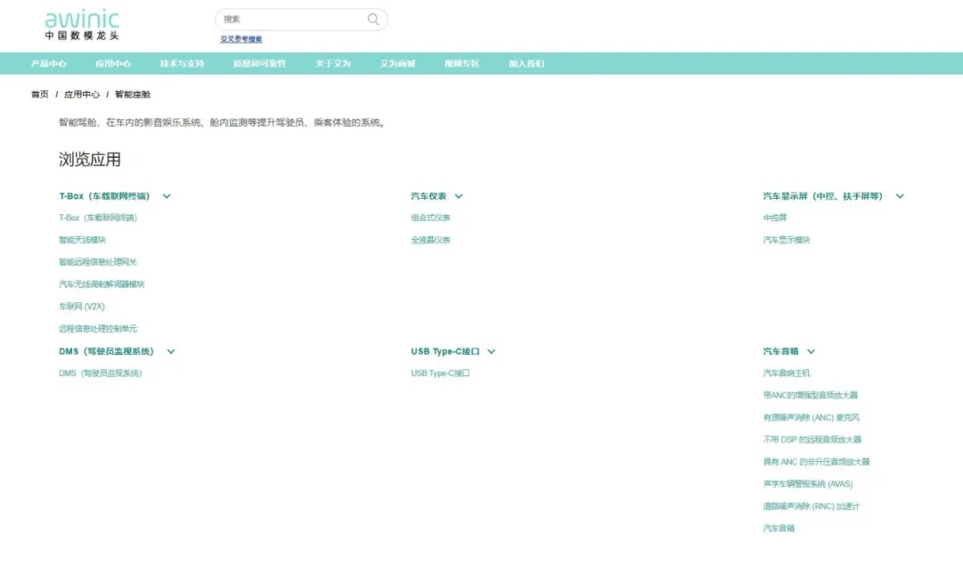Click the chevron next to USB Type-C接口
963x567 pixels.
click(491, 351)
